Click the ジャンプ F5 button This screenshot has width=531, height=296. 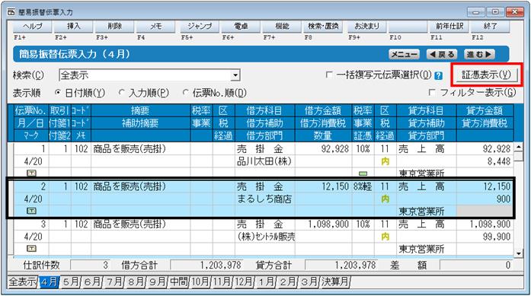(200, 27)
